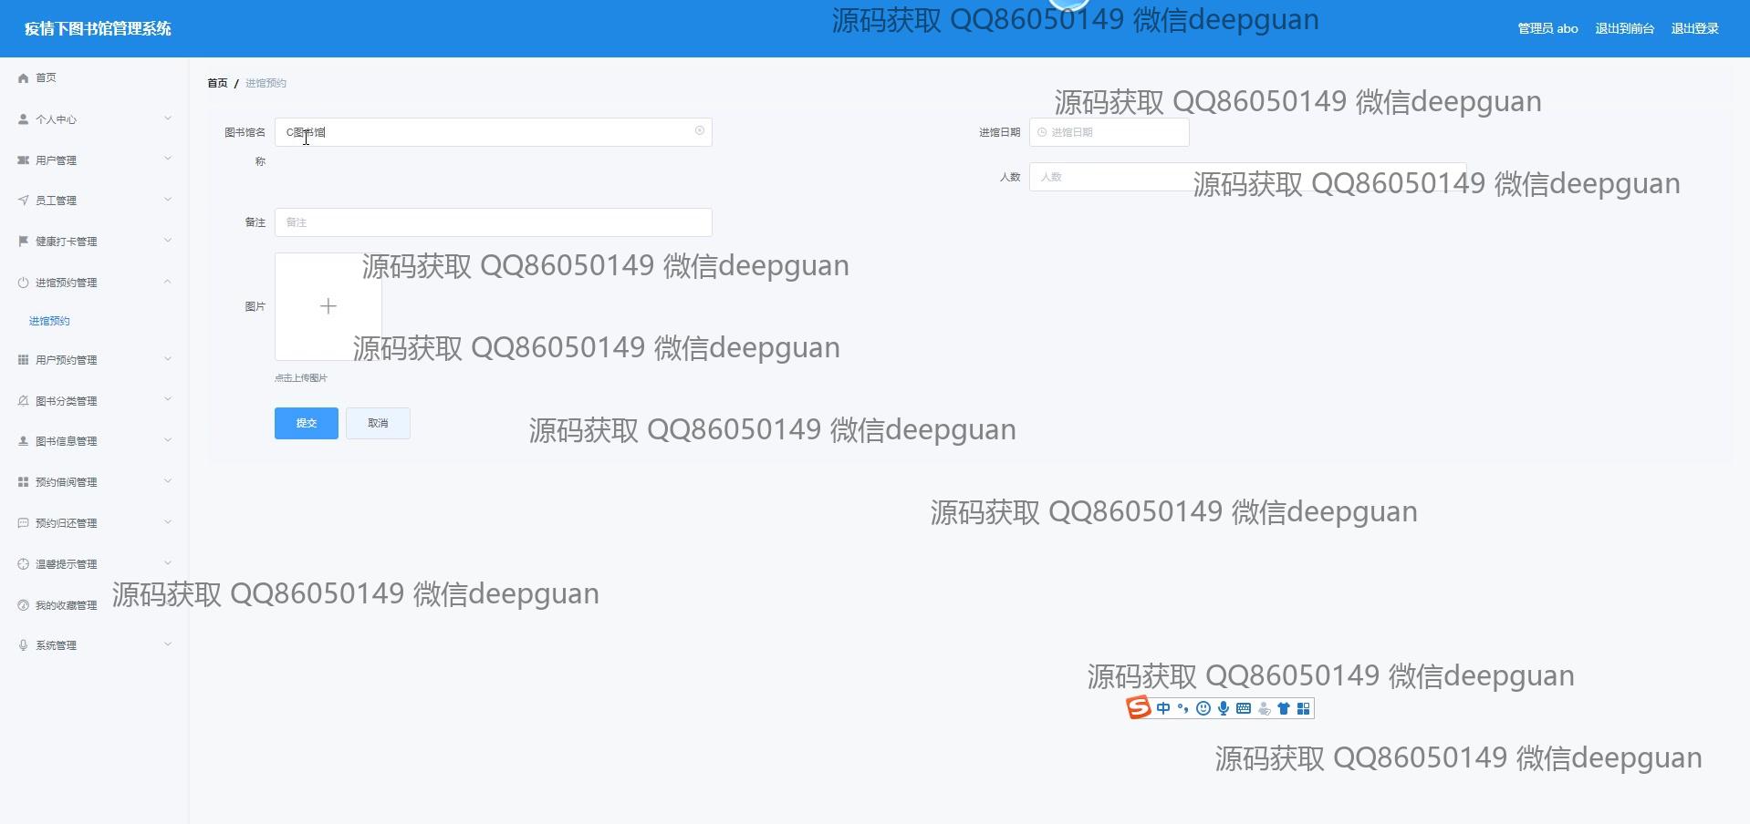Click the user icon for 图书信息管理
Screen dimensions: 1750x824
coord(23,441)
